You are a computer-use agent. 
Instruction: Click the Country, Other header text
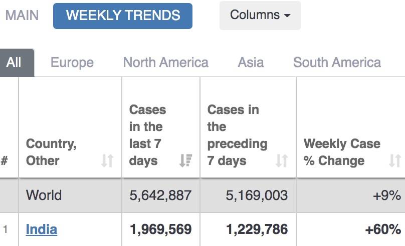click(x=51, y=152)
